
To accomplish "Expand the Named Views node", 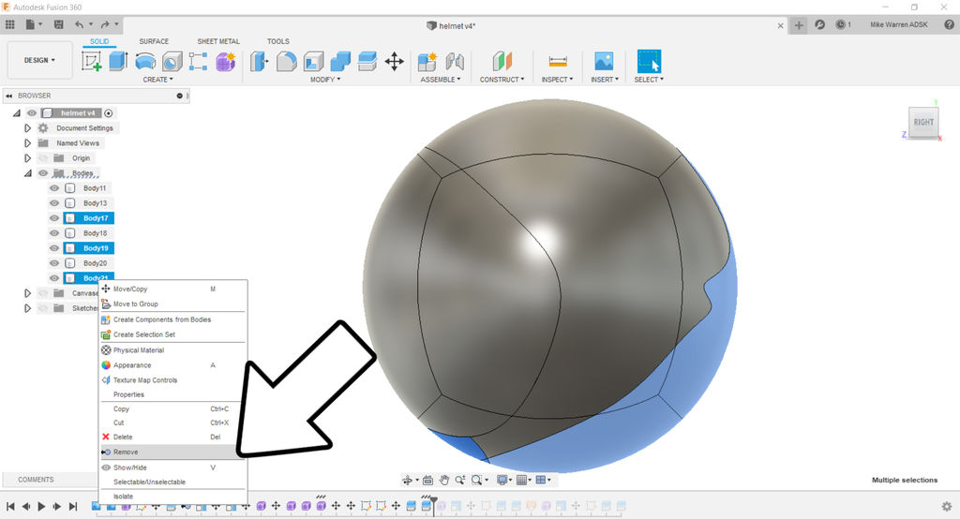I will (x=27, y=142).
